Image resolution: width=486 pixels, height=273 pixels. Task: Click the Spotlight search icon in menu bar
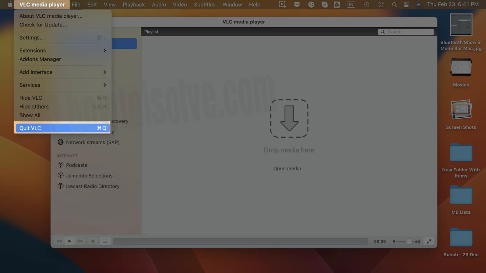point(394,5)
